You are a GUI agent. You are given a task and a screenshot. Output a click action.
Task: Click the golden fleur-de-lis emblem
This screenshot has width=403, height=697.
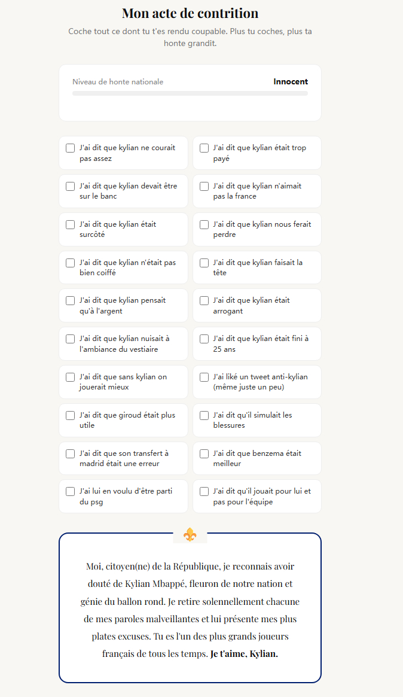click(190, 534)
